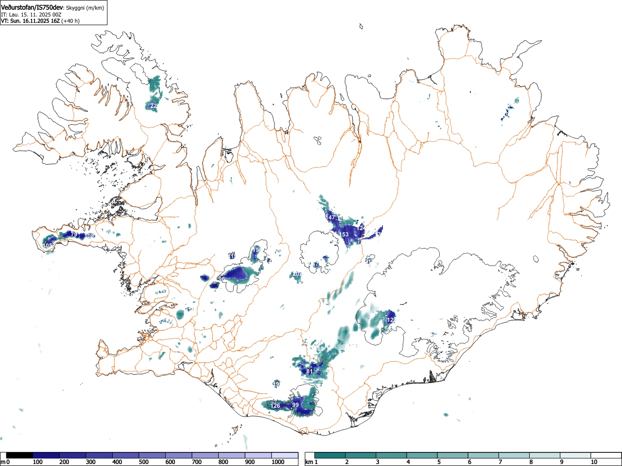This screenshot has width=622, height=466.
Task: Choose the 4–5 km legend swatch
Action: point(423,455)
